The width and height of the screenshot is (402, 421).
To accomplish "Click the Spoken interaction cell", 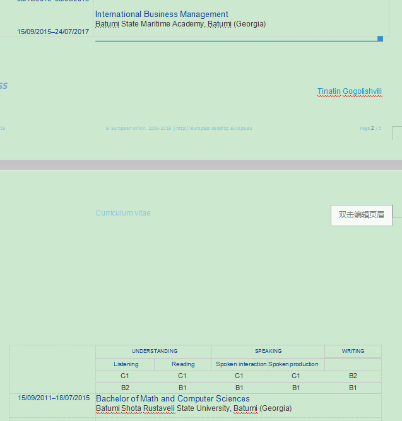I will [x=240, y=364].
